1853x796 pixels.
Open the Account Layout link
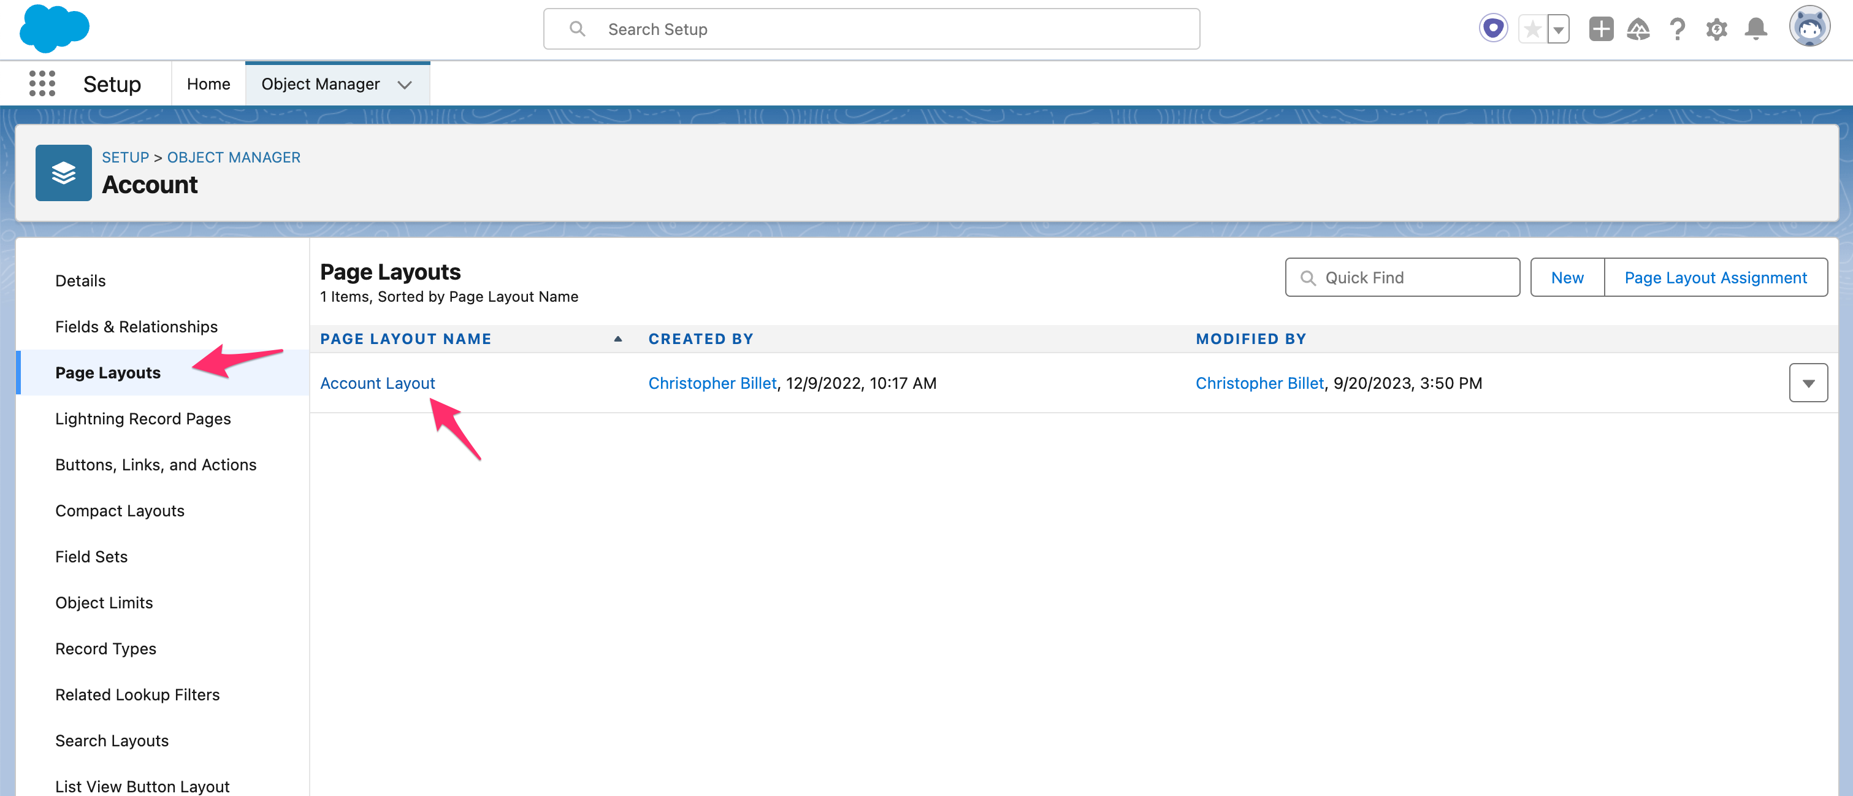377,383
